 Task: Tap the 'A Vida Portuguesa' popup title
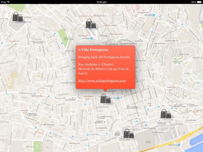(93, 50)
